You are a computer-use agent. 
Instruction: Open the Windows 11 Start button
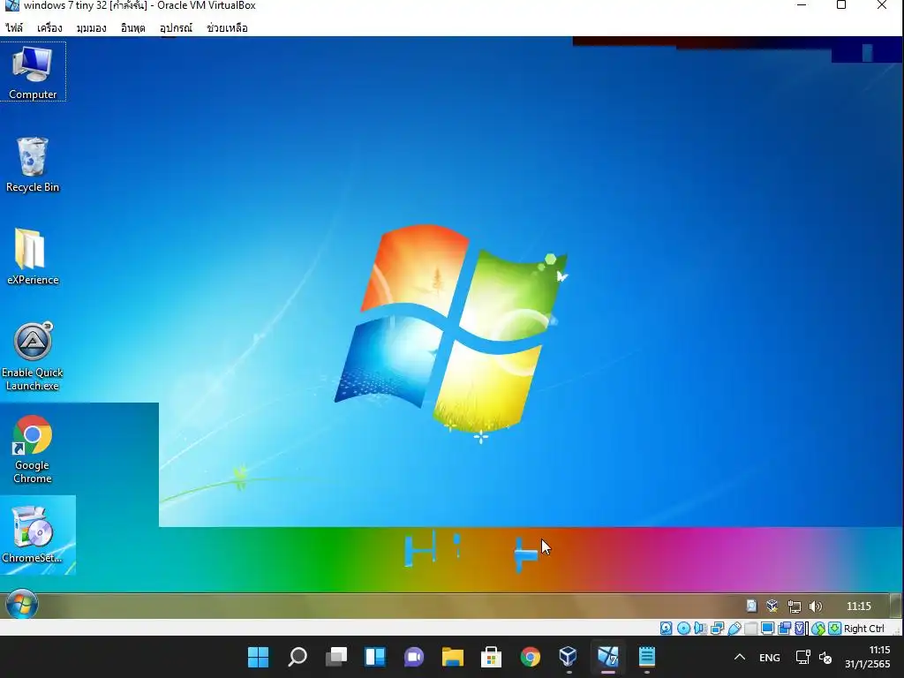click(259, 657)
